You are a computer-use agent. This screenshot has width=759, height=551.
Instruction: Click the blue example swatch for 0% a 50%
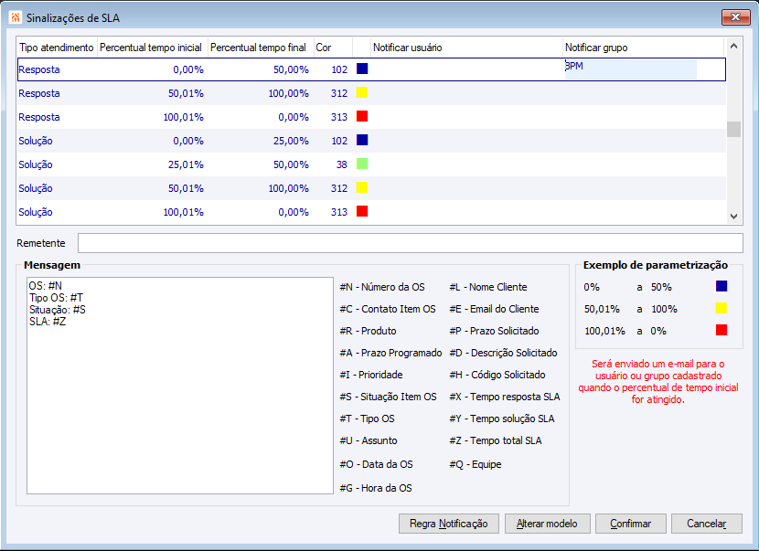(722, 286)
